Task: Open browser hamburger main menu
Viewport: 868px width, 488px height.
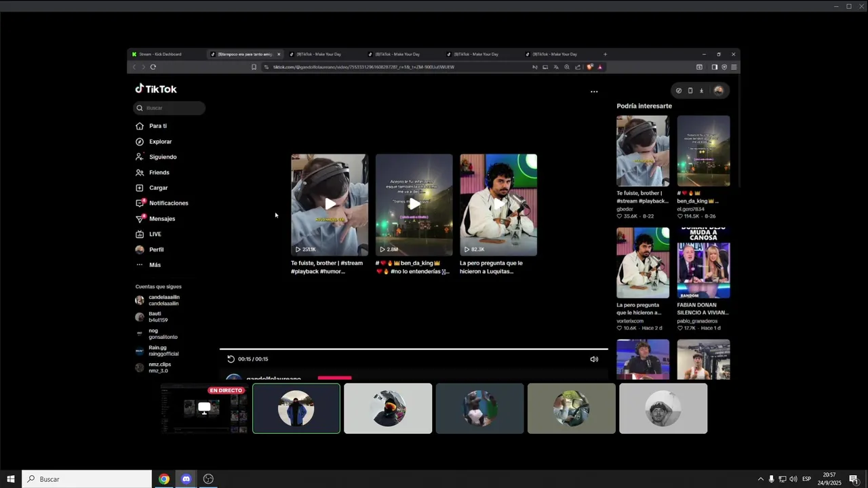Action: click(x=734, y=67)
